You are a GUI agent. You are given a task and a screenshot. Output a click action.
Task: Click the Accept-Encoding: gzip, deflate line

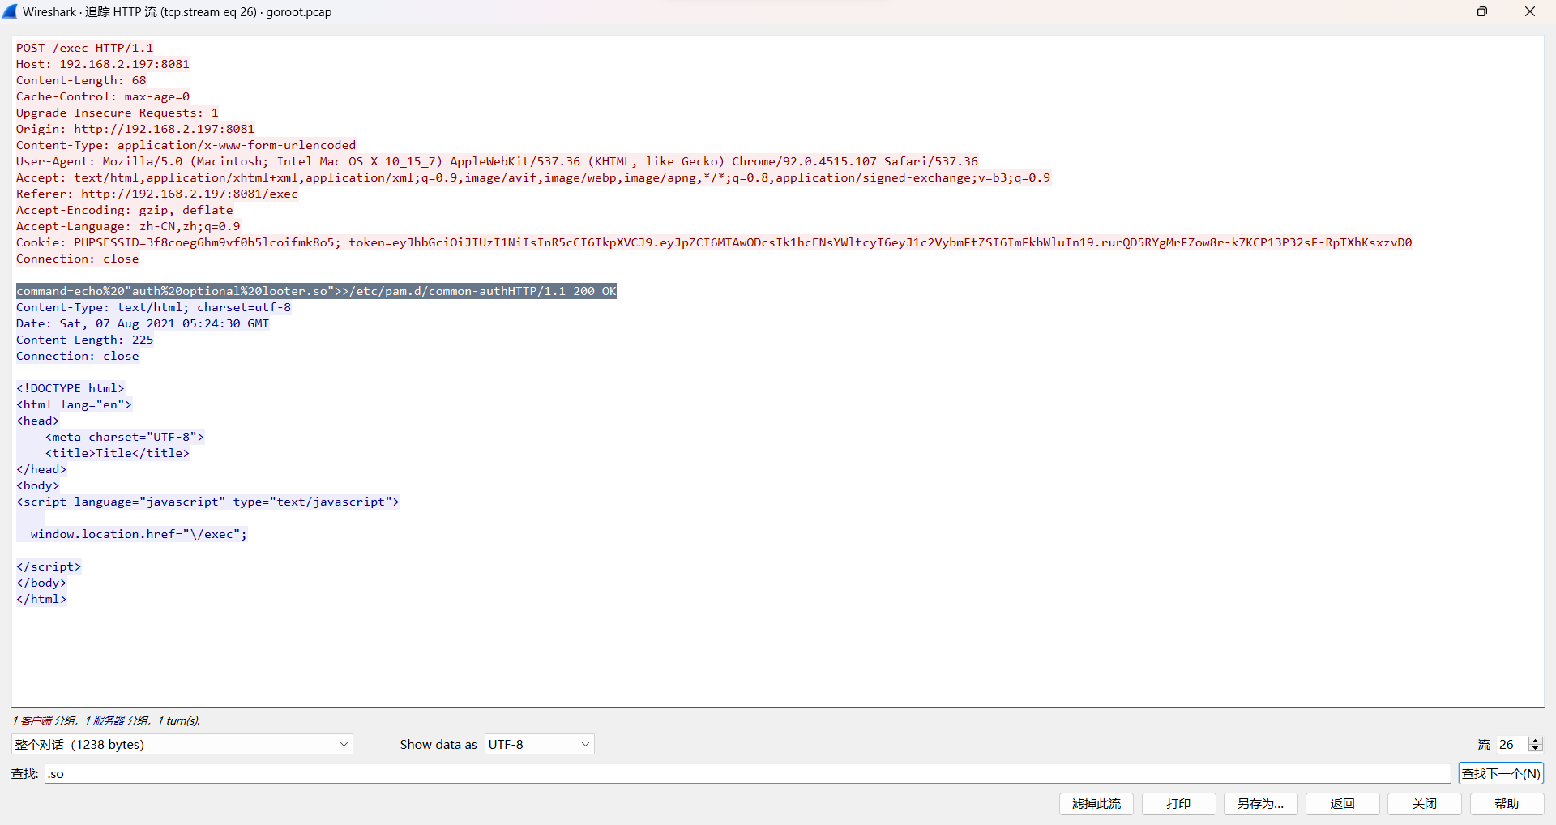[125, 210]
